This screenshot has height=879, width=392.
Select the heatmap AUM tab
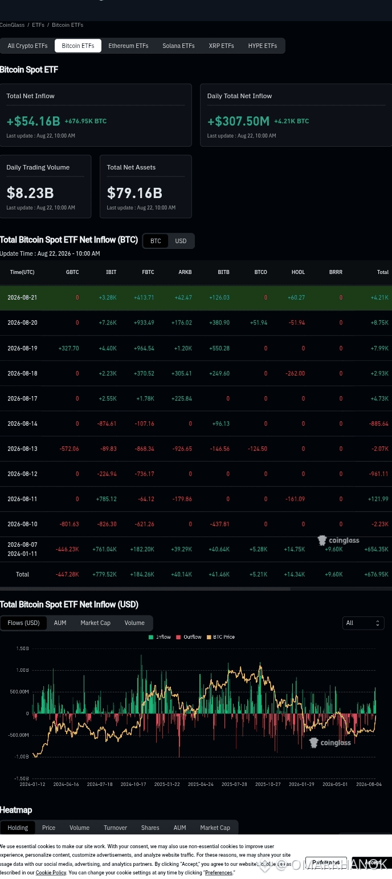pos(179,828)
